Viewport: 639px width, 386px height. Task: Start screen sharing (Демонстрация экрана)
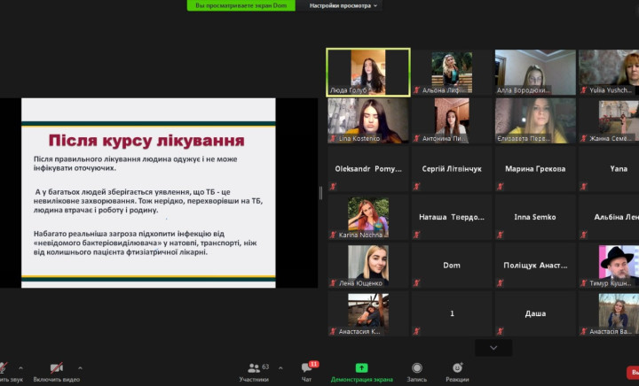[x=361, y=372]
